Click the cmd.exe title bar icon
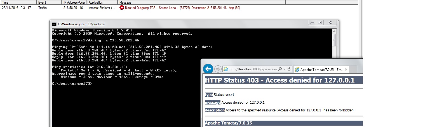This screenshot has height=127, width=430. (54, 24)
